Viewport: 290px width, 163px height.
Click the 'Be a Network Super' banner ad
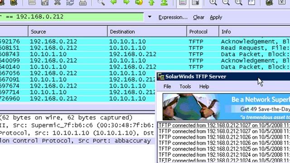(227, 107)
